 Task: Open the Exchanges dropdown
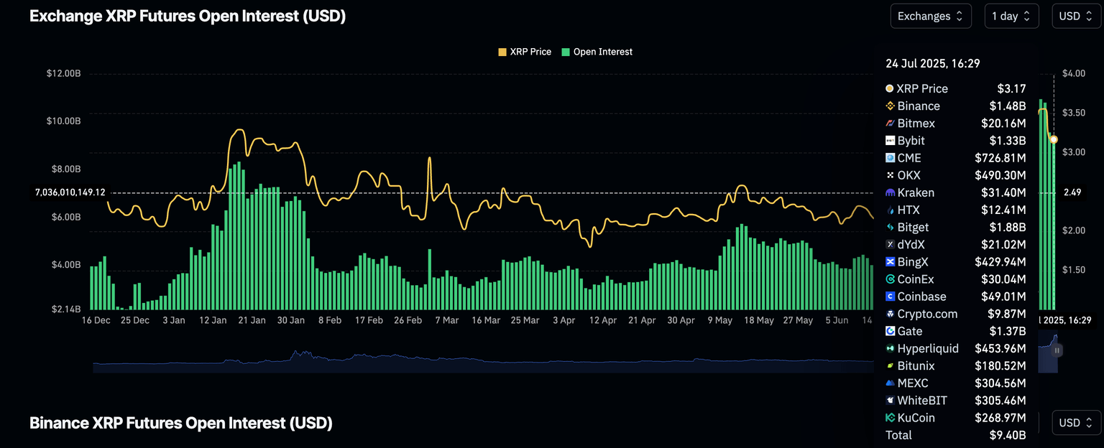[930, 16]
